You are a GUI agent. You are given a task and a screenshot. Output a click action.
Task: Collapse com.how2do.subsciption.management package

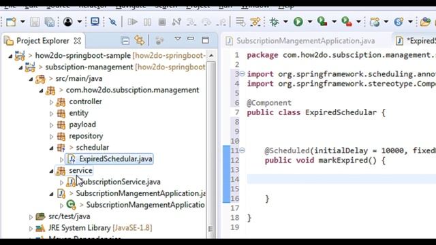coord(41,91)
